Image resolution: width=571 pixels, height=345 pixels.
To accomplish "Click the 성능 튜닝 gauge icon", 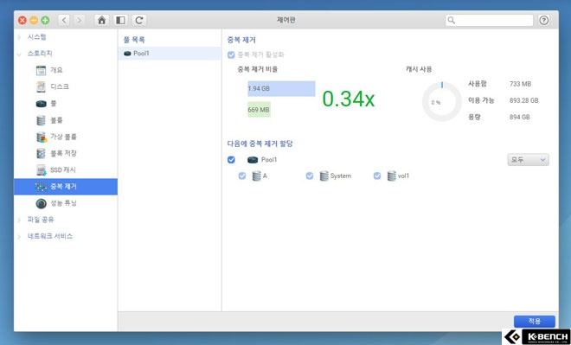I will pyautogui.click(x=42, y=203).
